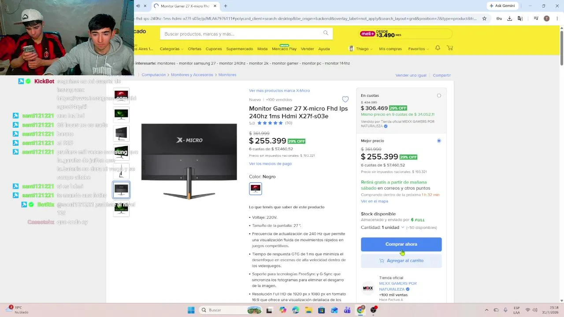Open Microsoft Edge from taskbar
Screen dimensions: 564x317
pyautogui.click(x=295, y=310)
